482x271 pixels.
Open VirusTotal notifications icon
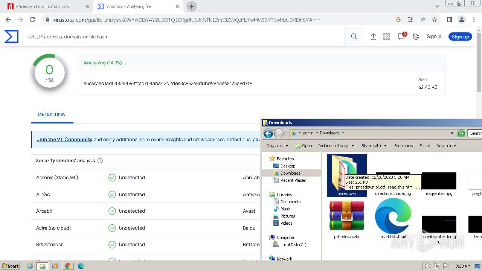401,36
